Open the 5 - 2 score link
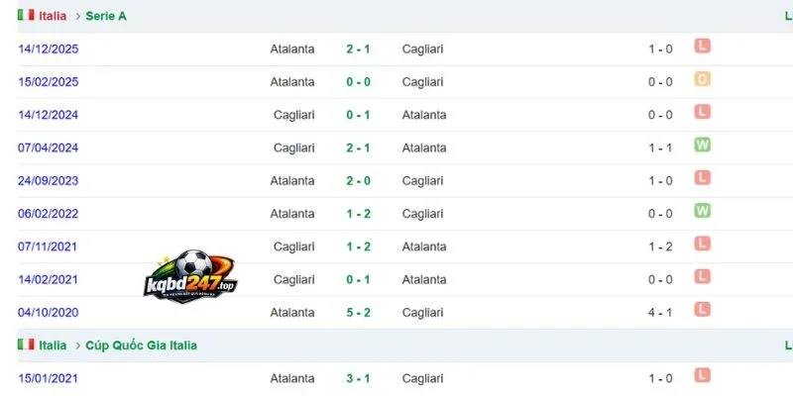The height and width of the screenshot is (396, 793). (358, 313)
